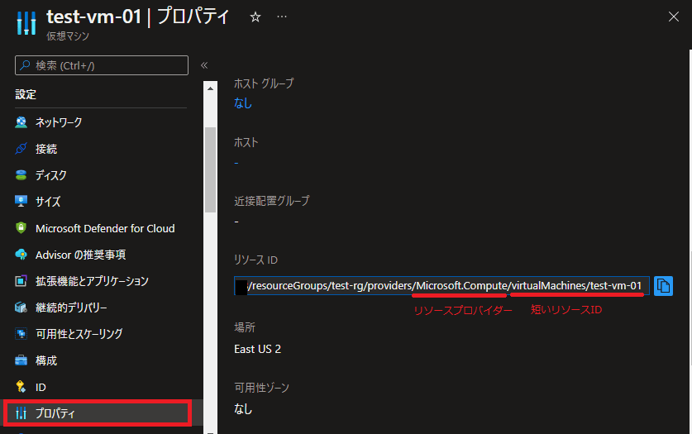Click the Advisor cloud icon
The width and height of the screenshot is (692, 434).
(21, 255)
